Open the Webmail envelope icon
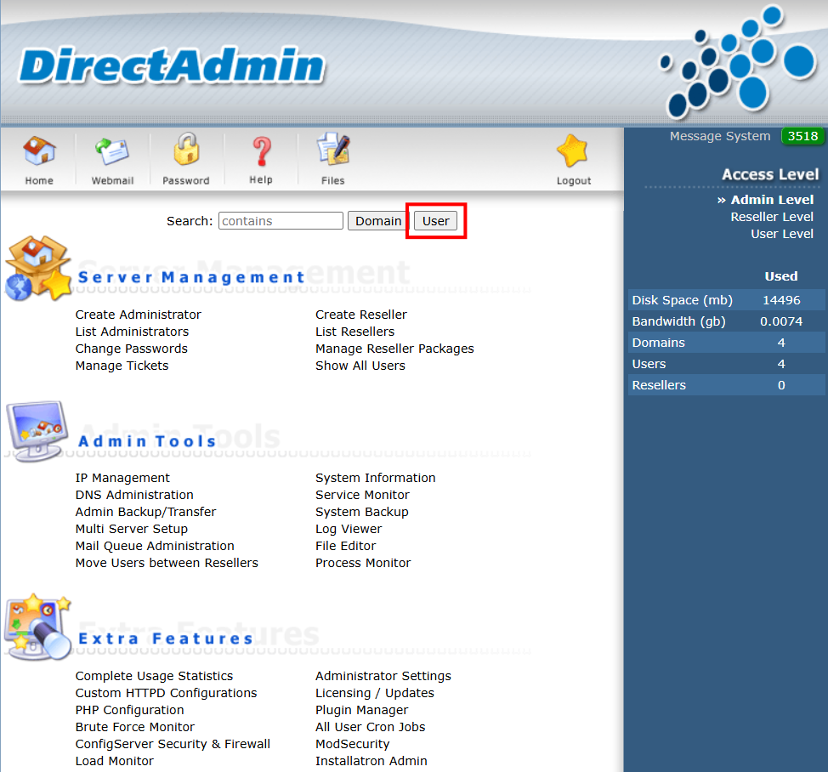Viewport: 828px width, 772px height. click(x=112, y=151)
